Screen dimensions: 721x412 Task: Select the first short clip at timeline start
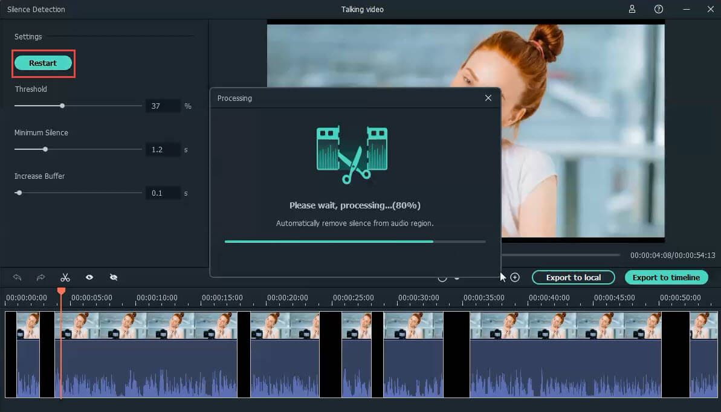tap(28, 355)
